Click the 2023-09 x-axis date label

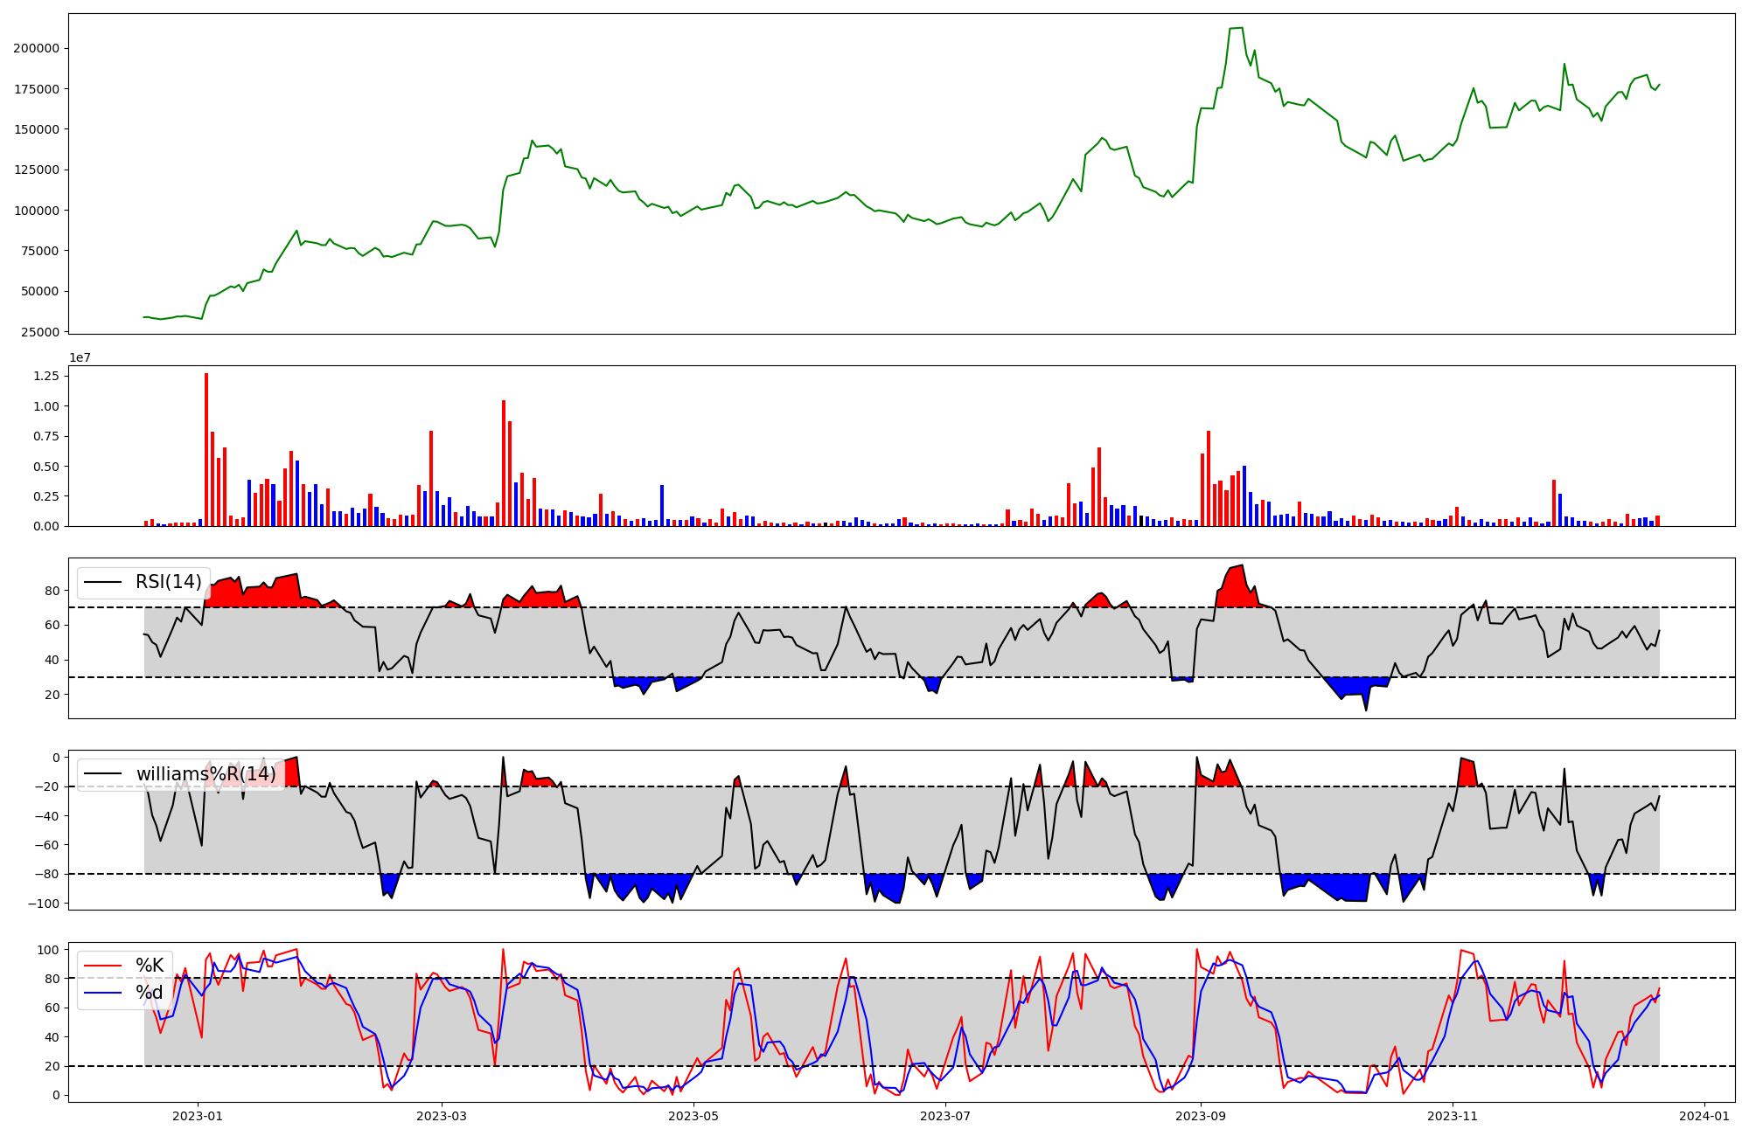1201,1116
